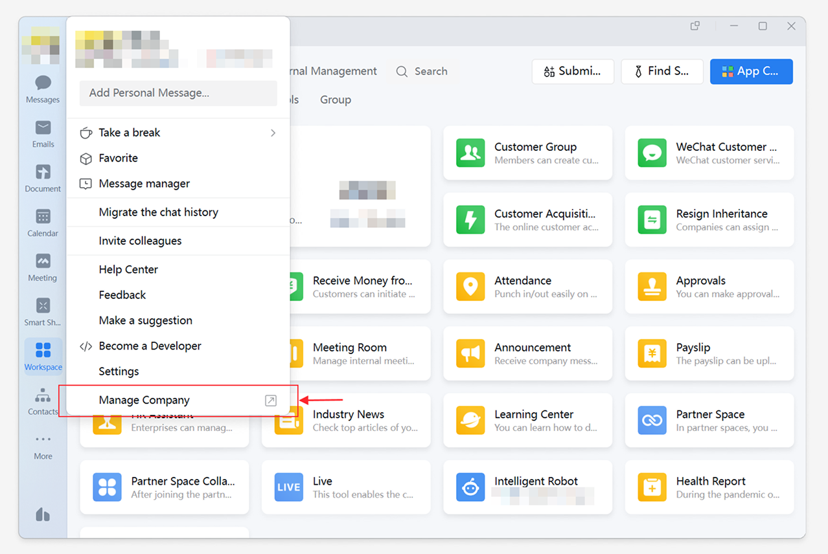Open the Health Report icon
The image size is (828, 554).
[x=652, y=487]
